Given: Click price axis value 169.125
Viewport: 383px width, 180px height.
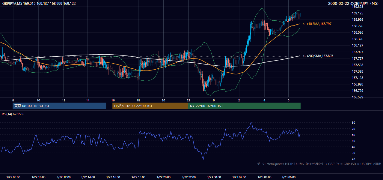Looking at the screenshot, I should click(358, 13).
